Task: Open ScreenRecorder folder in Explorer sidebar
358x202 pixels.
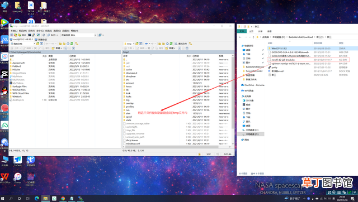Action: [x=252, y=71]
